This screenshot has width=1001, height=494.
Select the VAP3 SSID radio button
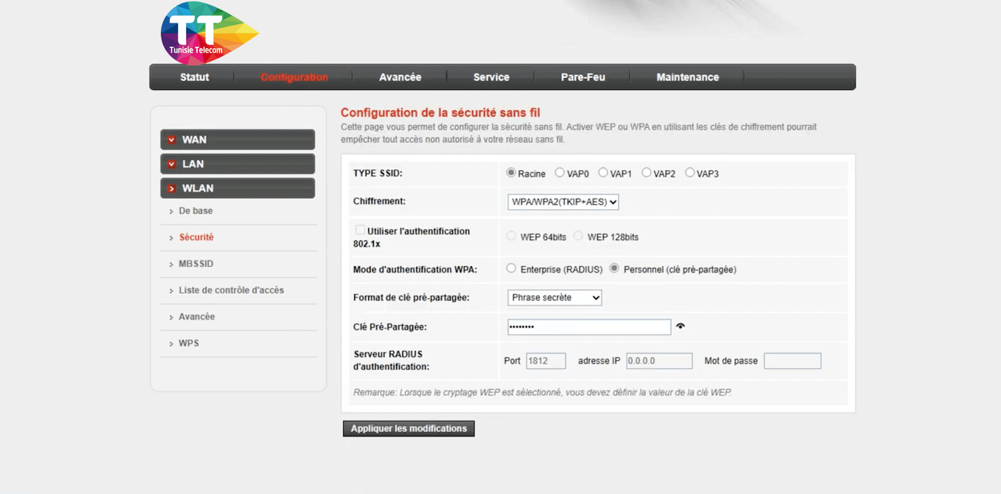[x=689, y=173]
